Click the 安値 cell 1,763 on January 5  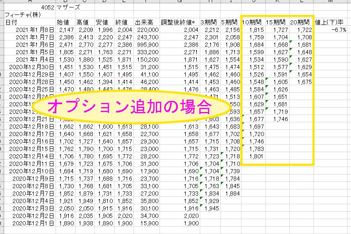(x=104, y=52)
